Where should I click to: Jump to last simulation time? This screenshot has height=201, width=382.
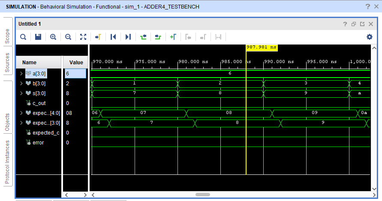coord(128,37)
